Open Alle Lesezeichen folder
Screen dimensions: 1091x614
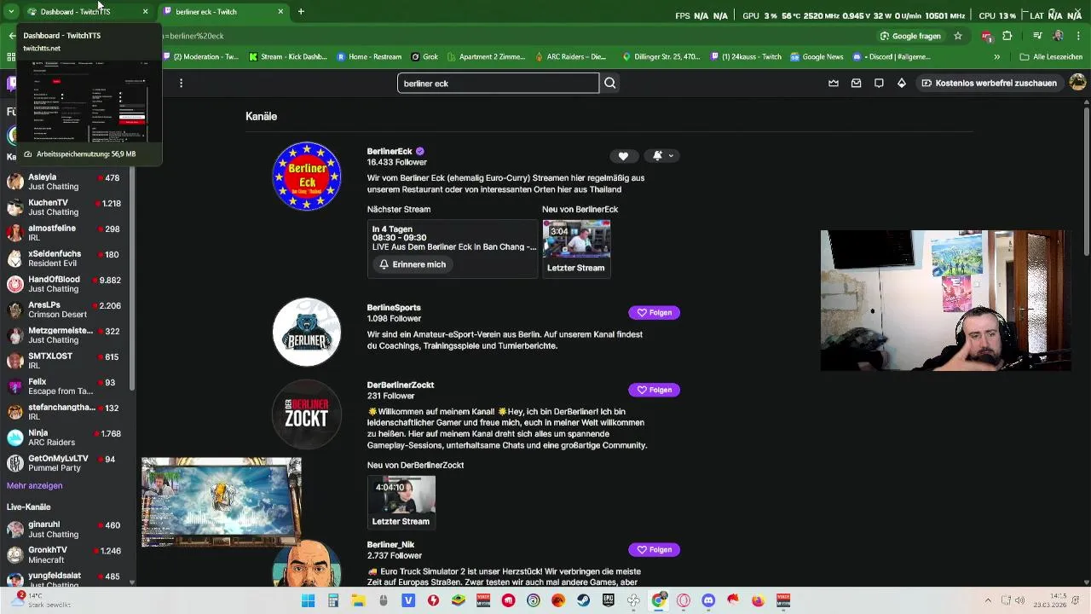pyautogui.click(x=1051, y=57)
